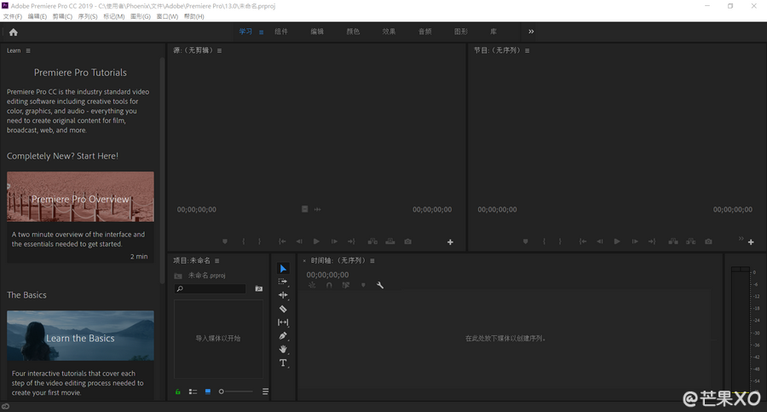This screenshot has width=767, height=412.
Task: Step forward one frame in Program monitor
Action: (x=635, y=241)
